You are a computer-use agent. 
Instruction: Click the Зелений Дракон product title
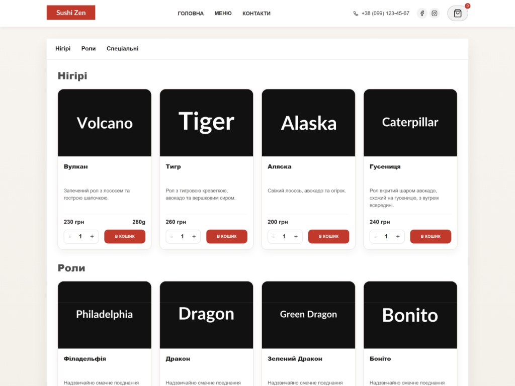(x=295, y=359)
